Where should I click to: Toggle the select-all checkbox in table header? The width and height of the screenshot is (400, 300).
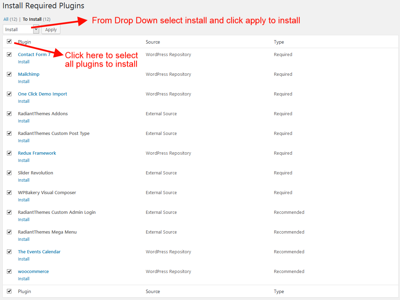(x=9, y=42)
